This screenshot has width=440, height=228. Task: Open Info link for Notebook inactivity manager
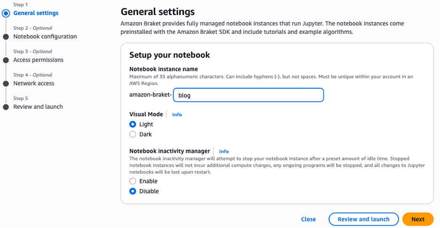(x=224, y=151)
